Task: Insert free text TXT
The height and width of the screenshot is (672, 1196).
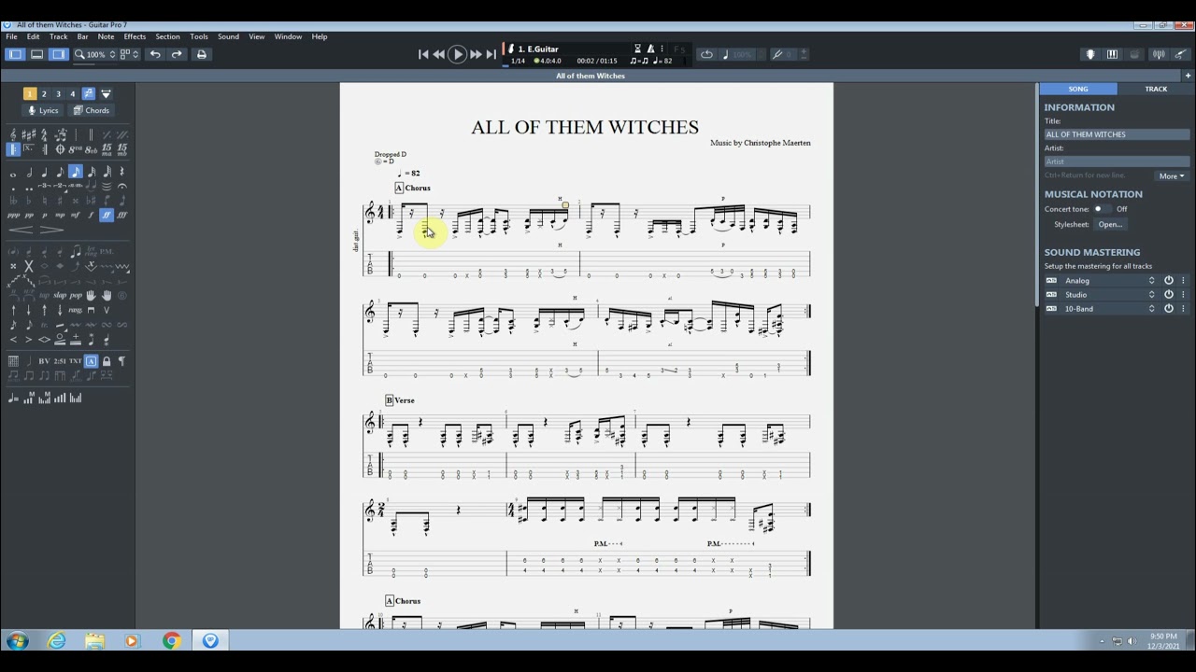Action: pos(75,360)
